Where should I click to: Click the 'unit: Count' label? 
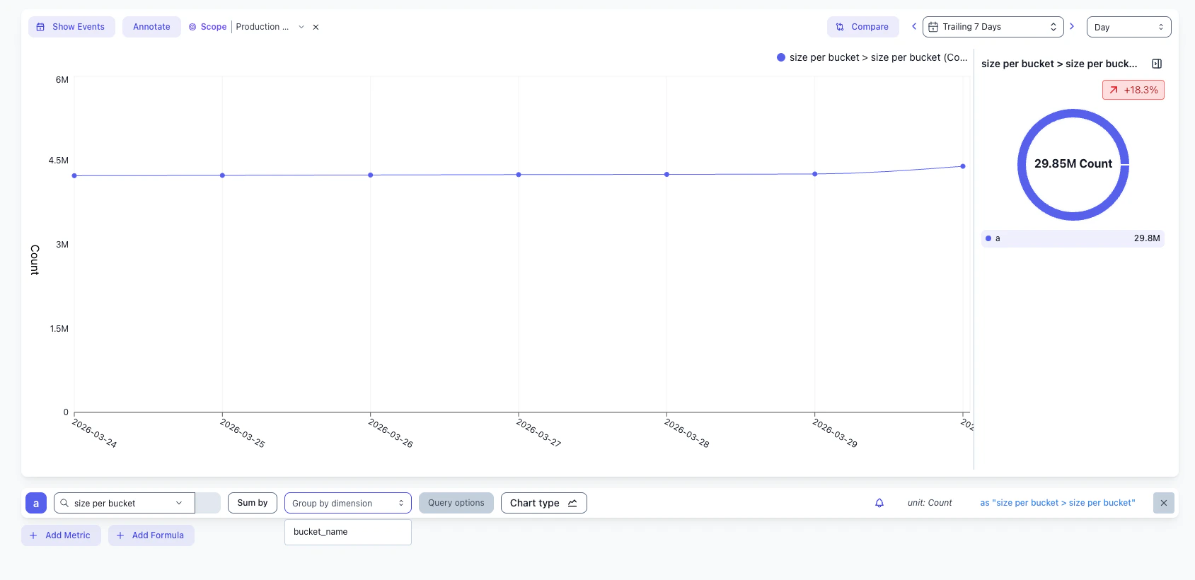[x=930, y=503]
